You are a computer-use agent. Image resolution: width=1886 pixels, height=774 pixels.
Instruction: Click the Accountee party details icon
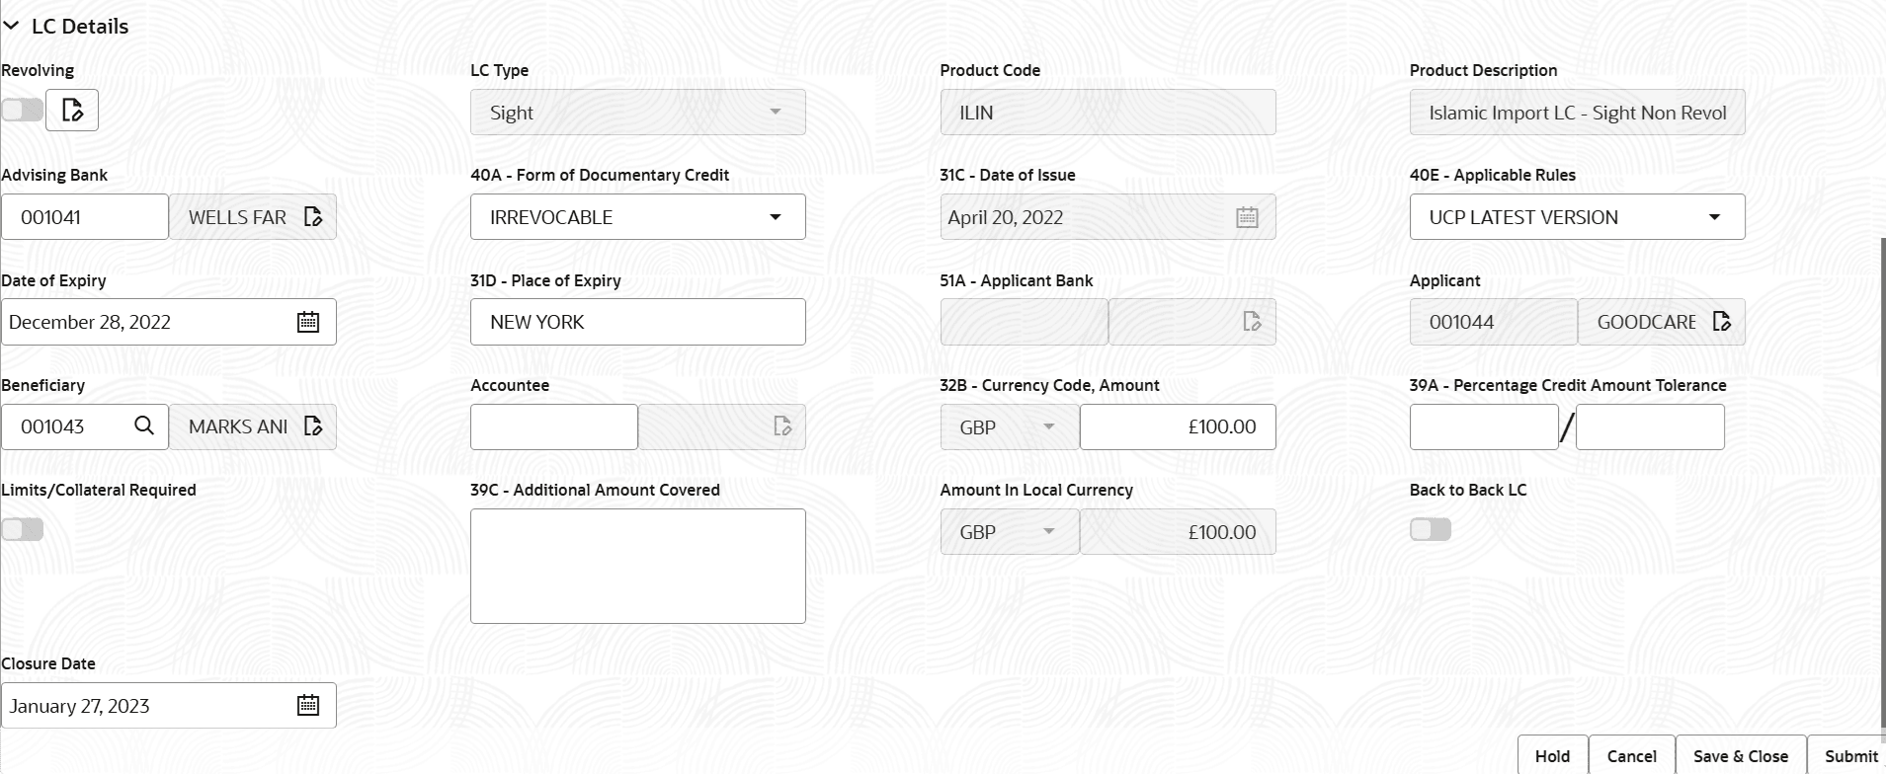[x=783, y=426]
